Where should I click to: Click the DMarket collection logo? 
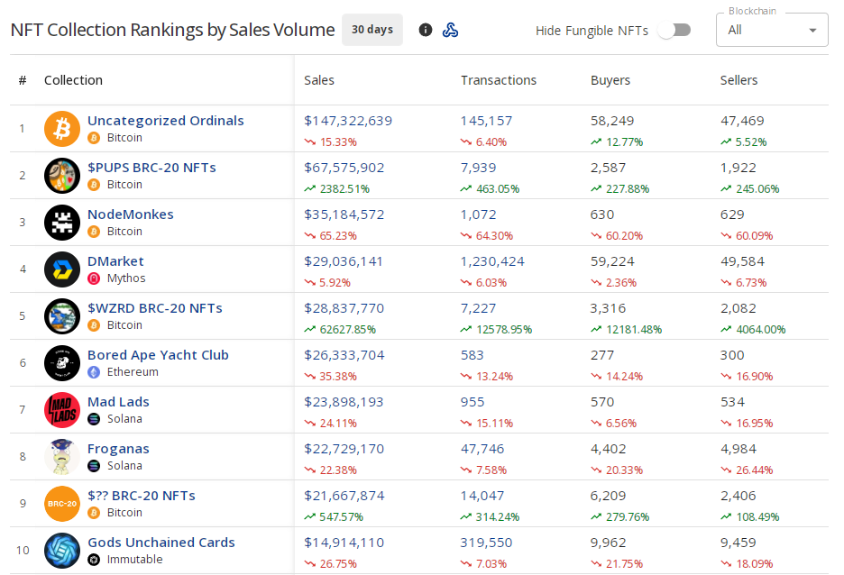(x=62, y=269)
